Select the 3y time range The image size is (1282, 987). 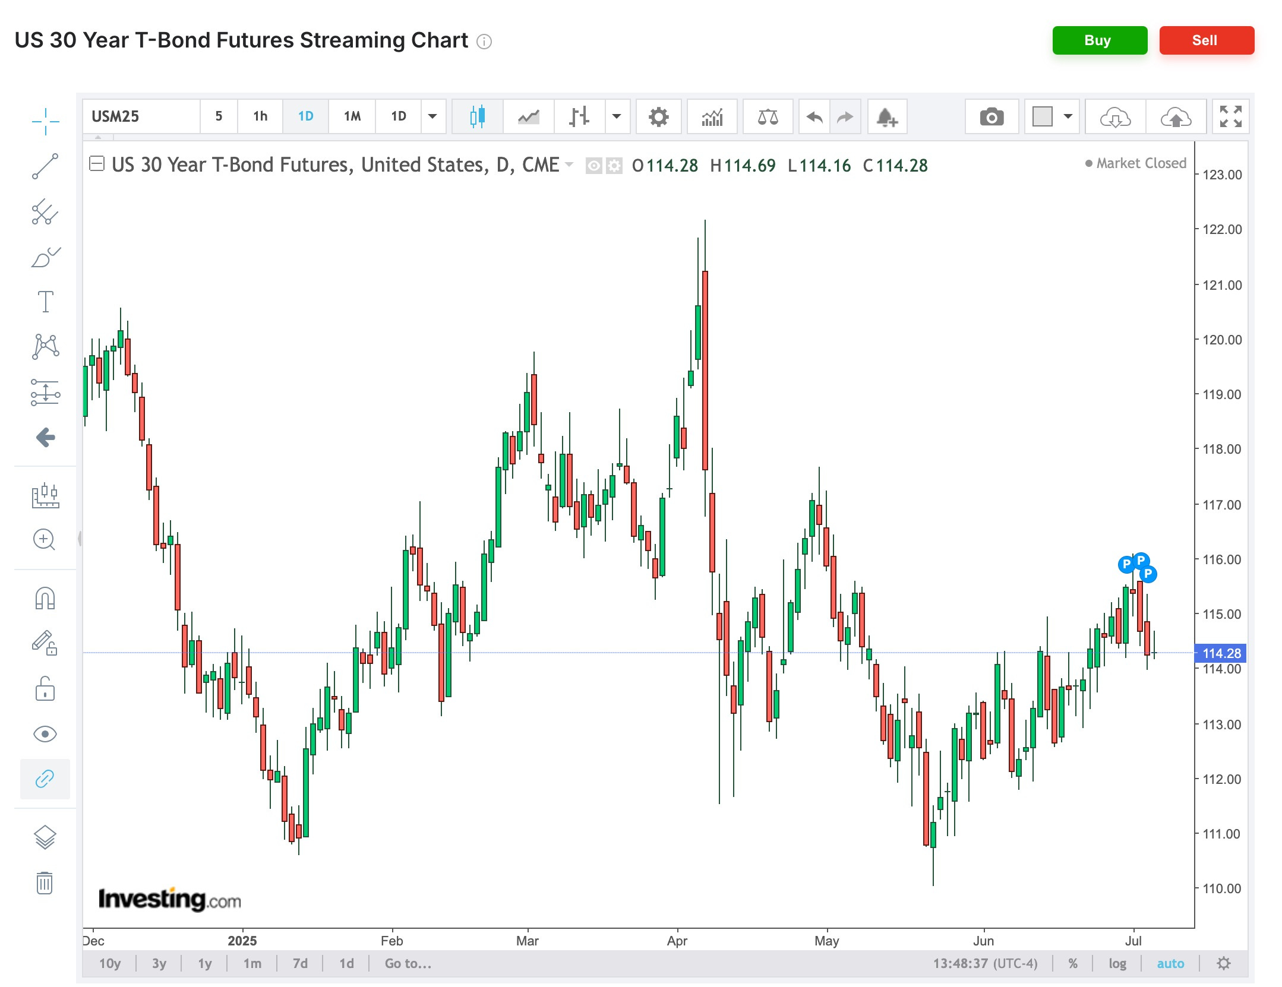[159, 963]
